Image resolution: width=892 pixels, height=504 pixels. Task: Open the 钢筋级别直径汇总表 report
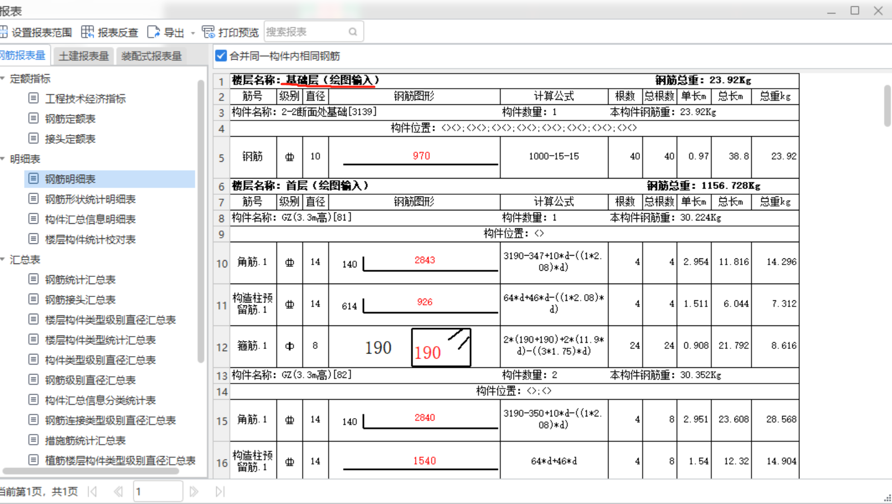click(90, 380)
